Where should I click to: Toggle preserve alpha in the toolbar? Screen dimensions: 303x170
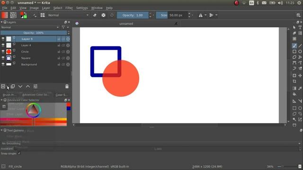(x=104, y=15)
